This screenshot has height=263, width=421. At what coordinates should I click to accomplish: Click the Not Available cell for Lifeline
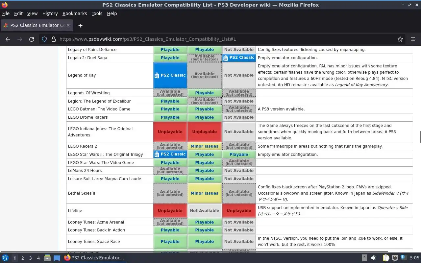205,211
